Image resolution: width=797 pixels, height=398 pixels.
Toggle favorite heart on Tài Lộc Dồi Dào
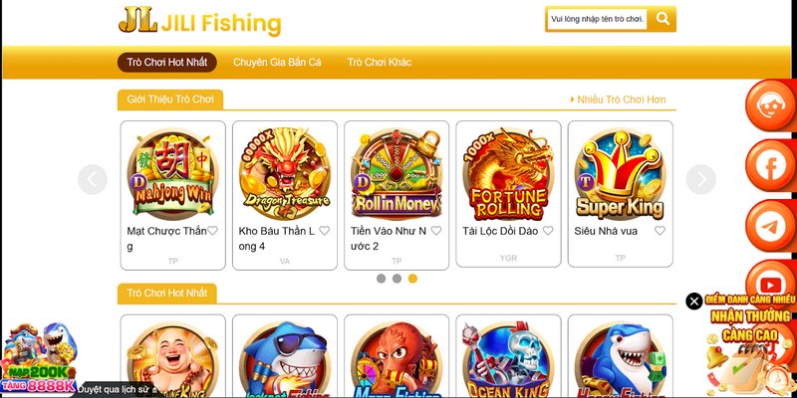click(548, 231)
